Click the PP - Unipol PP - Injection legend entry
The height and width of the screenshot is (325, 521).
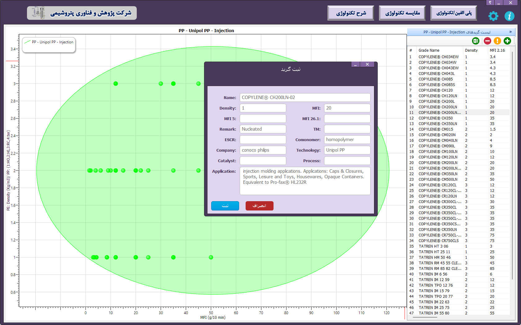(x=49, y=42)
